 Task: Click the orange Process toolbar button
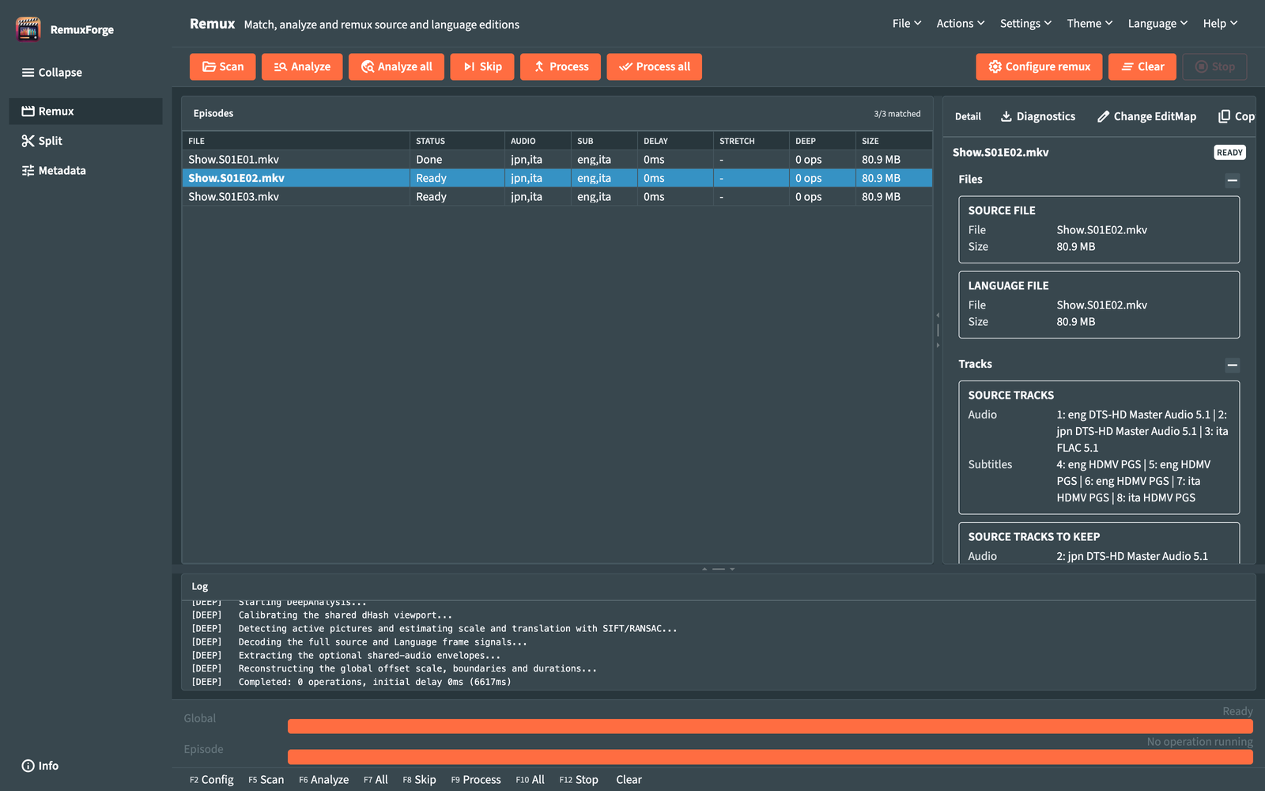(561, 66)
